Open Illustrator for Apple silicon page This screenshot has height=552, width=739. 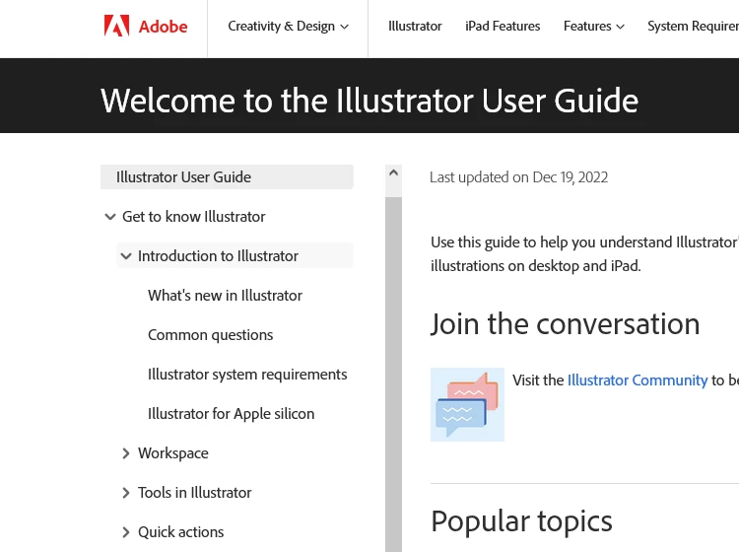pos(231,414)
